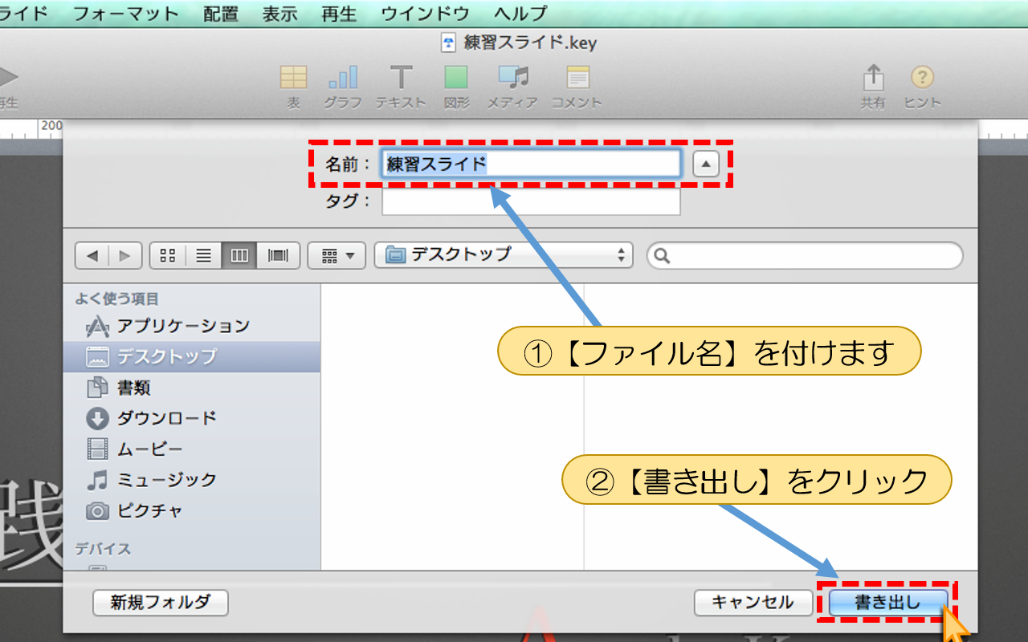Viewport: 1028px width, 642px height.
Task: Click the search field
Action: (x=805, y=256)
